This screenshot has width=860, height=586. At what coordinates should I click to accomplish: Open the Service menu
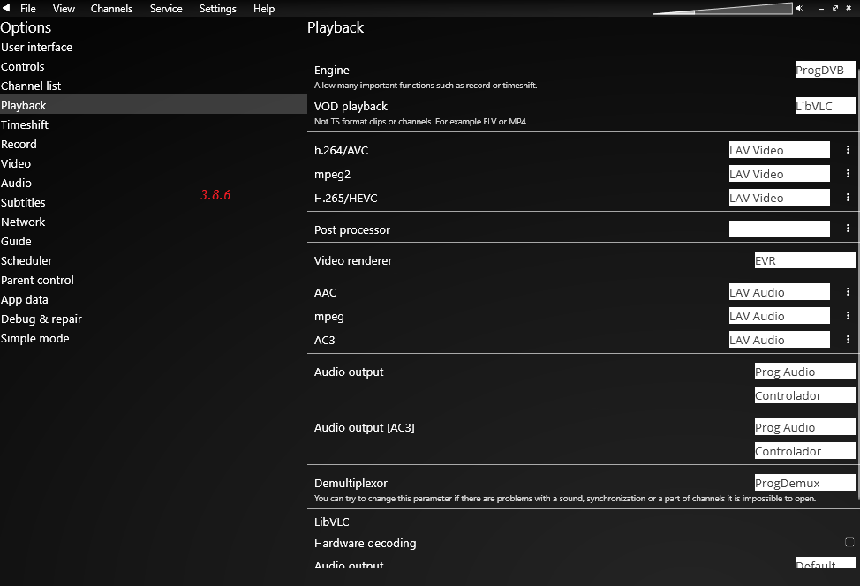coord(166,9)
